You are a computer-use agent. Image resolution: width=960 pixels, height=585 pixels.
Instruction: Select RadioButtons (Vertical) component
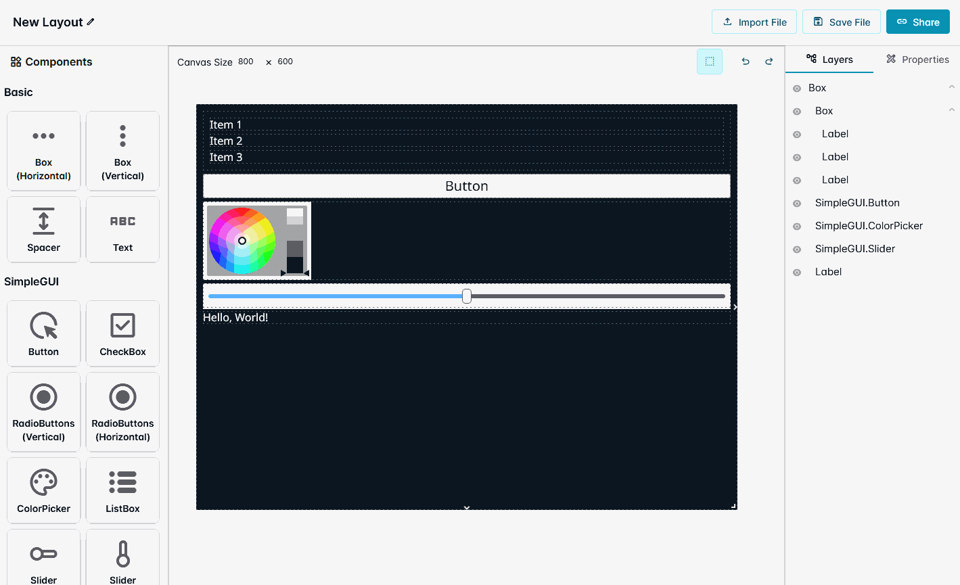pyautogui.click(x=43, y=412)
